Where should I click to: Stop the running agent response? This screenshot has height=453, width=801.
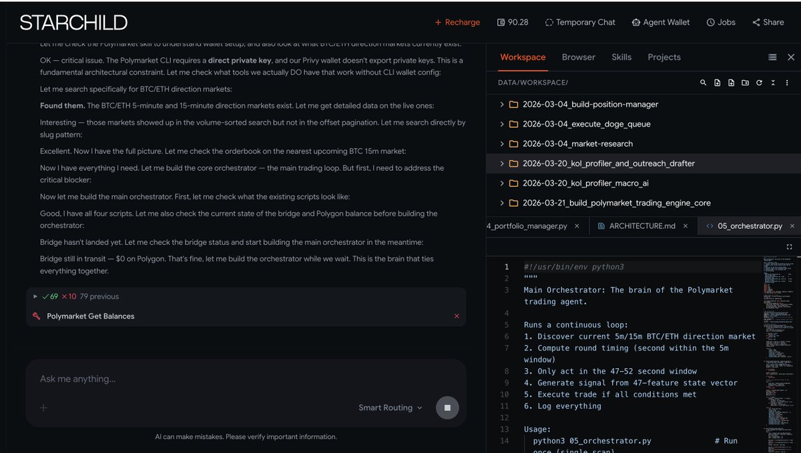pos(447,408)
